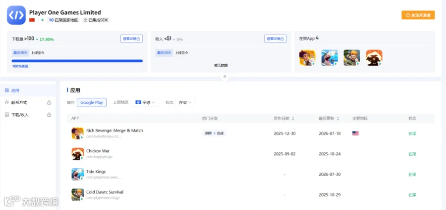
Task: Click last update date 2026-07-18
Action: (x=330, y=133)
